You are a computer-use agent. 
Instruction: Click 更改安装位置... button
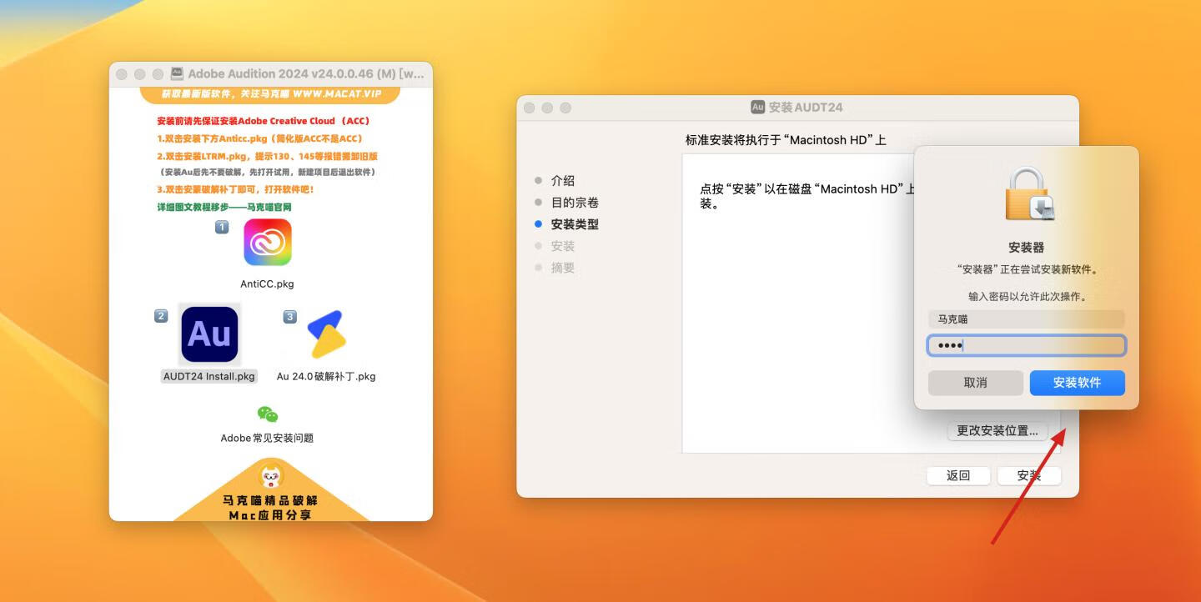pyautogui.click(x=997, y=431)
